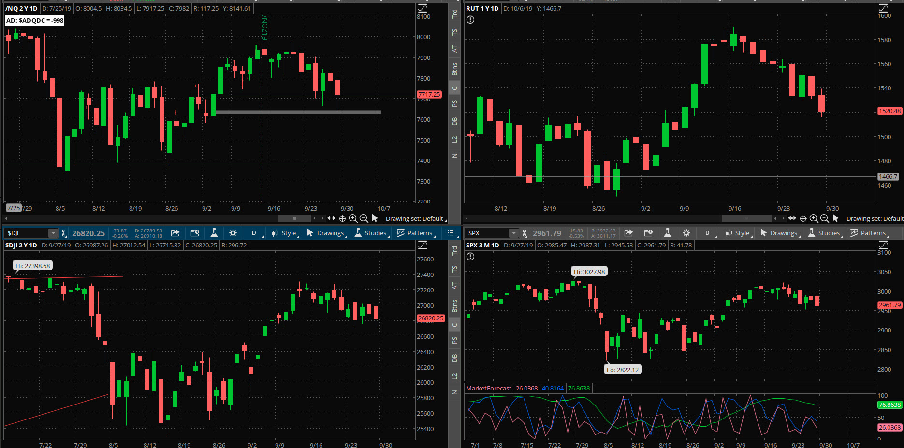Click the horizontal expand arrows under RUT chart
This screenshot has width=904, height=448.
(x=792, y=218)
